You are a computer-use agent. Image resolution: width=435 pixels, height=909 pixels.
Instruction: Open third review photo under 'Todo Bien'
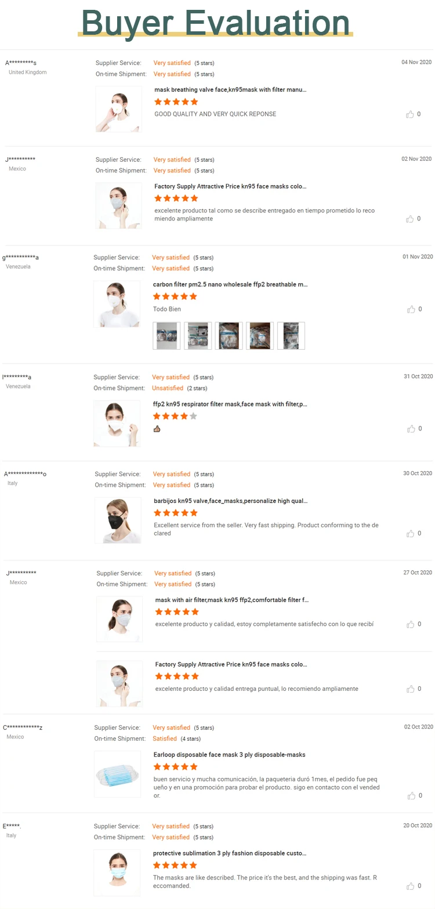click(x=229, y=336)
